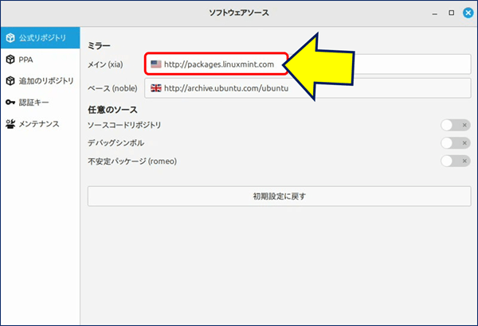Click the US flag icon in main mirror

156,64
